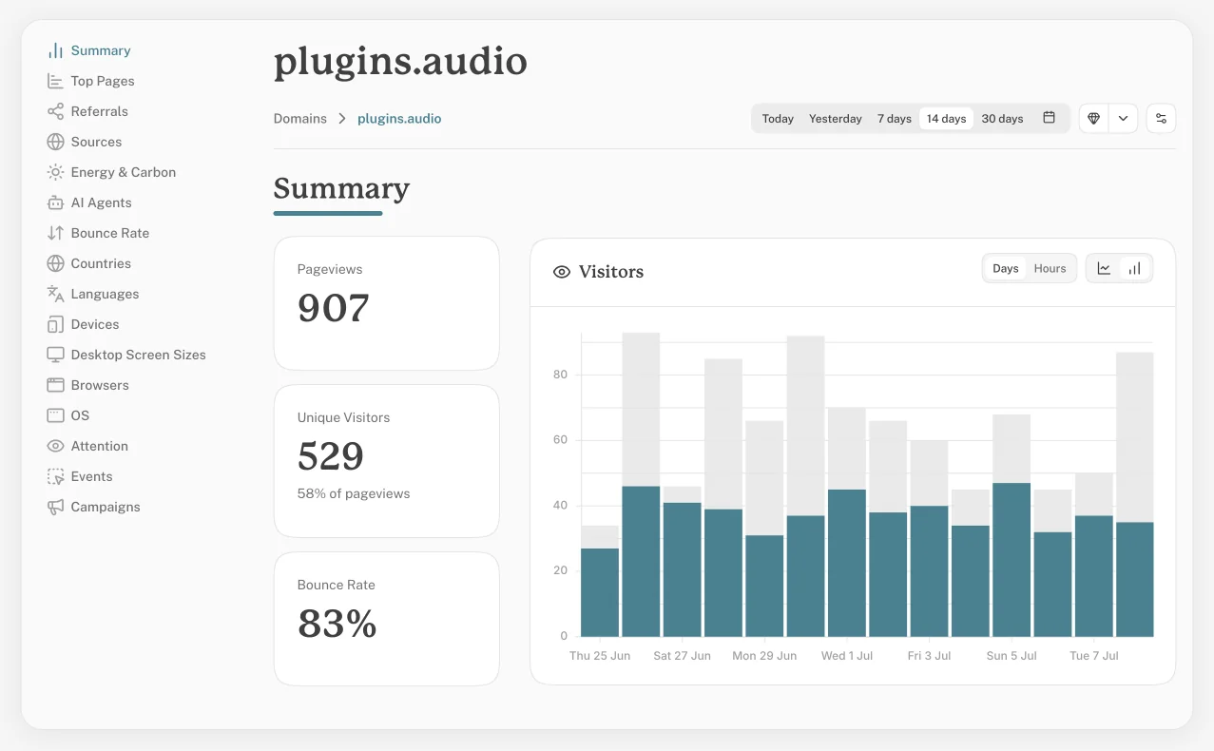Click the Energy & Carbon sun icon
This screenshot has width=1214, height=751.
coord(55,172)
